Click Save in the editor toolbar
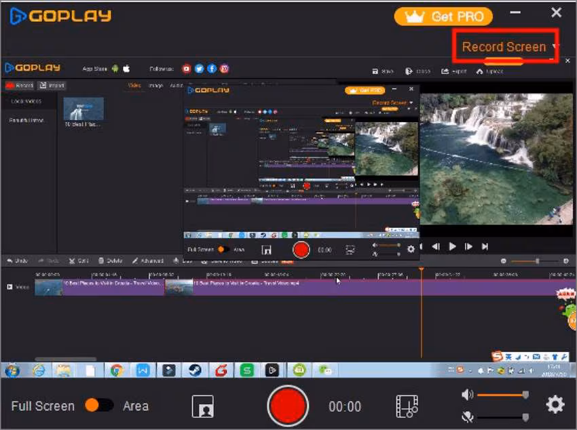Viewport: 577px width, 430px height. (x=383, y=71)
